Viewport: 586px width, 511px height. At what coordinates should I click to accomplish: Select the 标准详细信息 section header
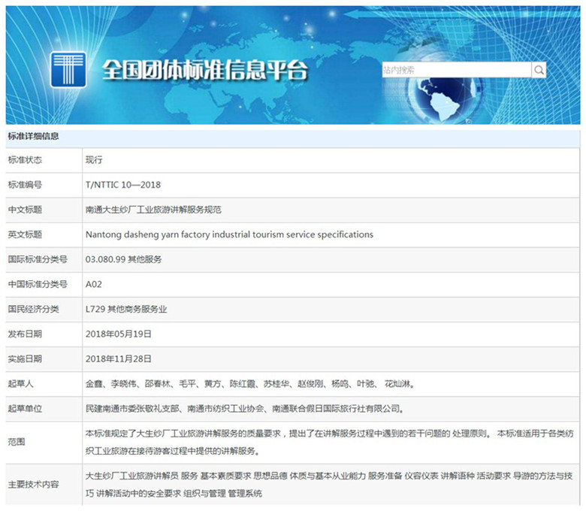pyautogui.click(x=34, y=136)
